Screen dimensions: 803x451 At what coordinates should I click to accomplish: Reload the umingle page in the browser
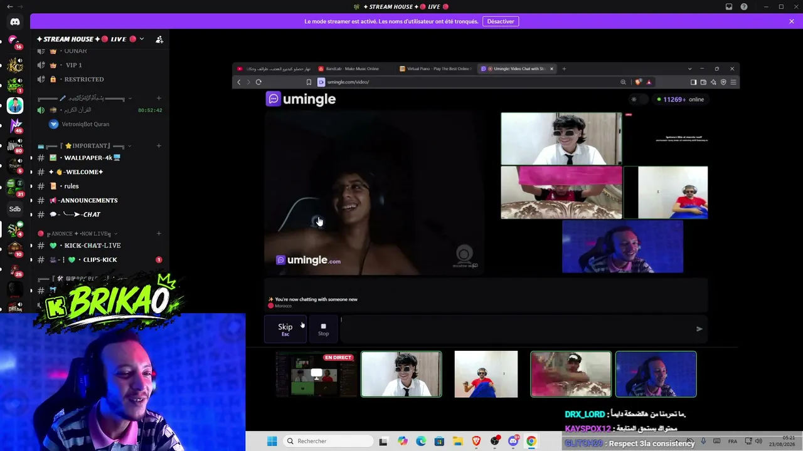[258, 82]
